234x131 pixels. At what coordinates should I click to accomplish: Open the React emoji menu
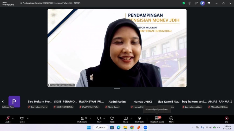point(112,119)
